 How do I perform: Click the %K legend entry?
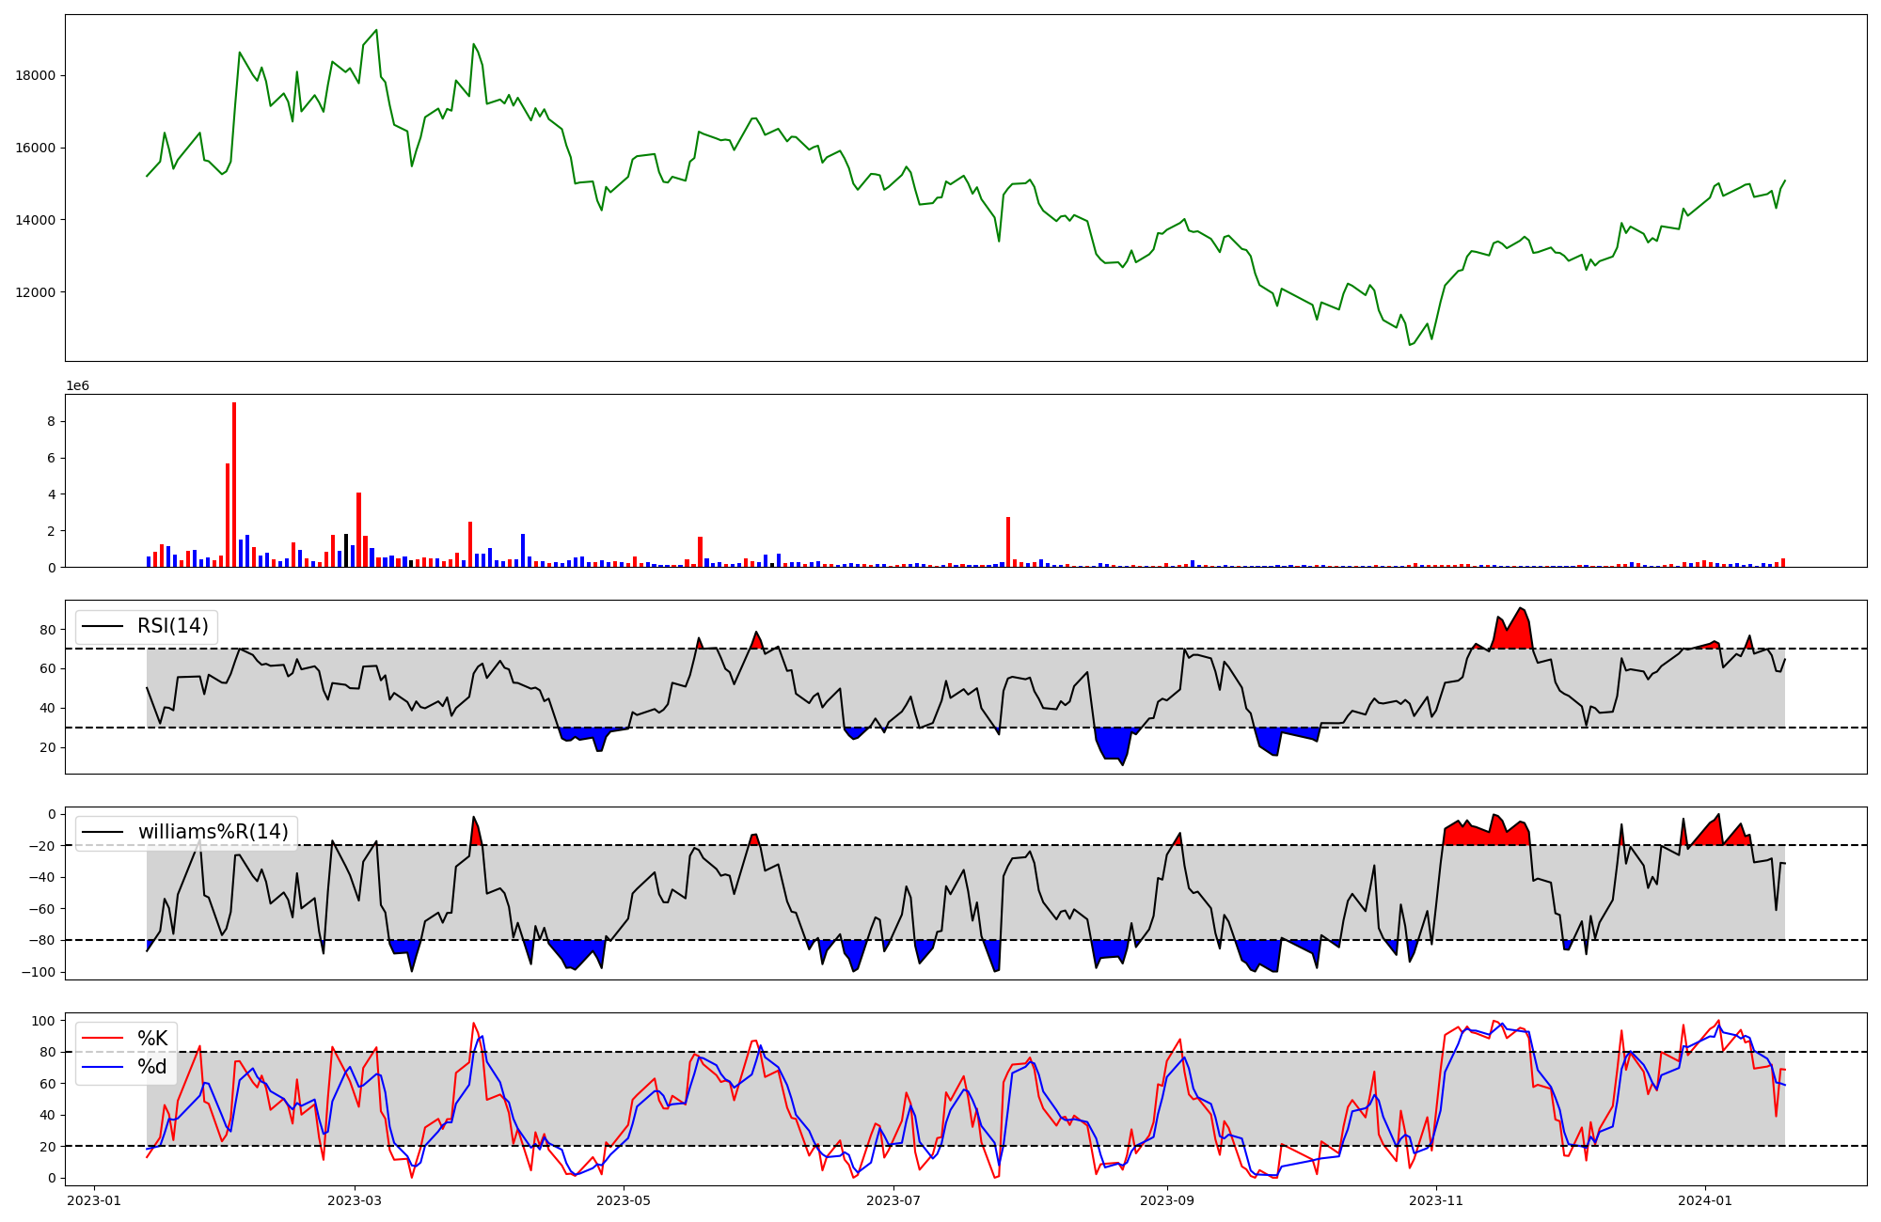click(152, 1038)
